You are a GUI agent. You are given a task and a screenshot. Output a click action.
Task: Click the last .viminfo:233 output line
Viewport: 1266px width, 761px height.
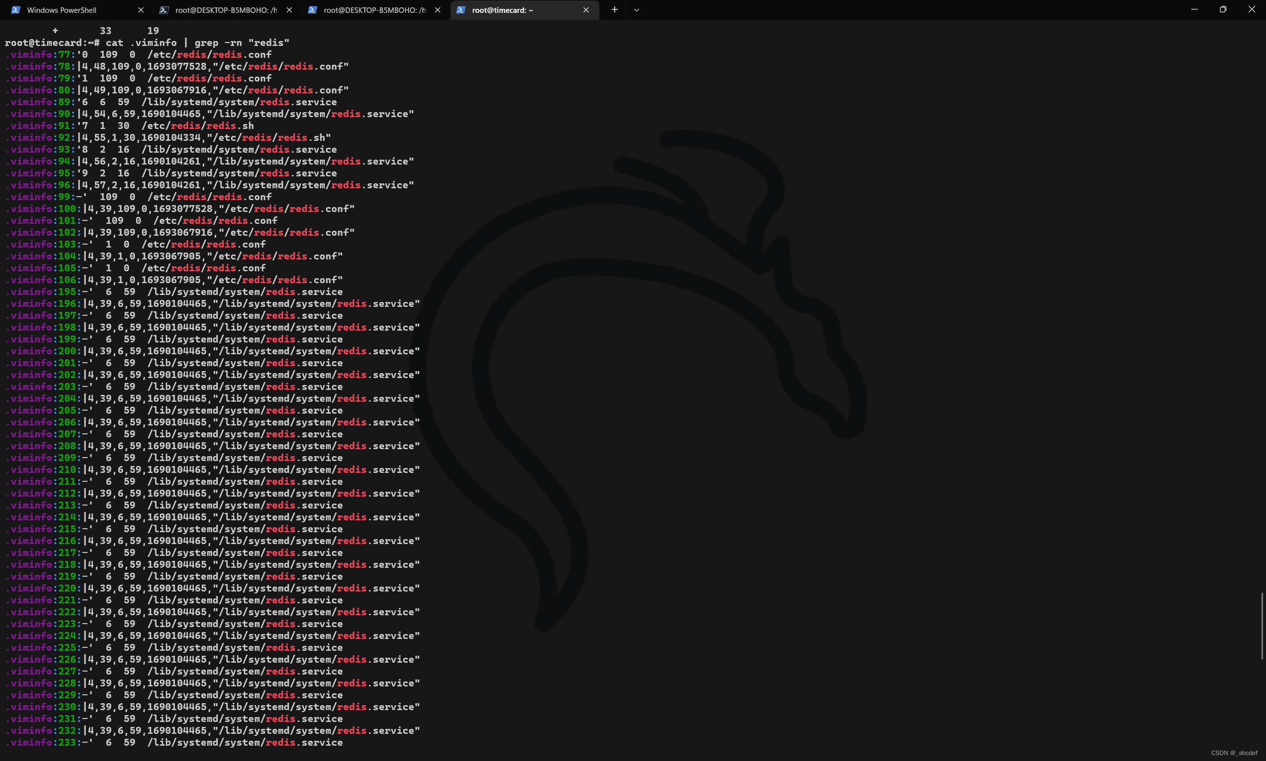175,743
